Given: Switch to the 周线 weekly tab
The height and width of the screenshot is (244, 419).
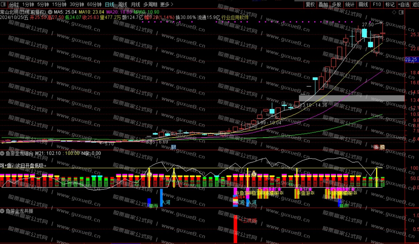Looking at the screenshot, I should tap(122, 4).
